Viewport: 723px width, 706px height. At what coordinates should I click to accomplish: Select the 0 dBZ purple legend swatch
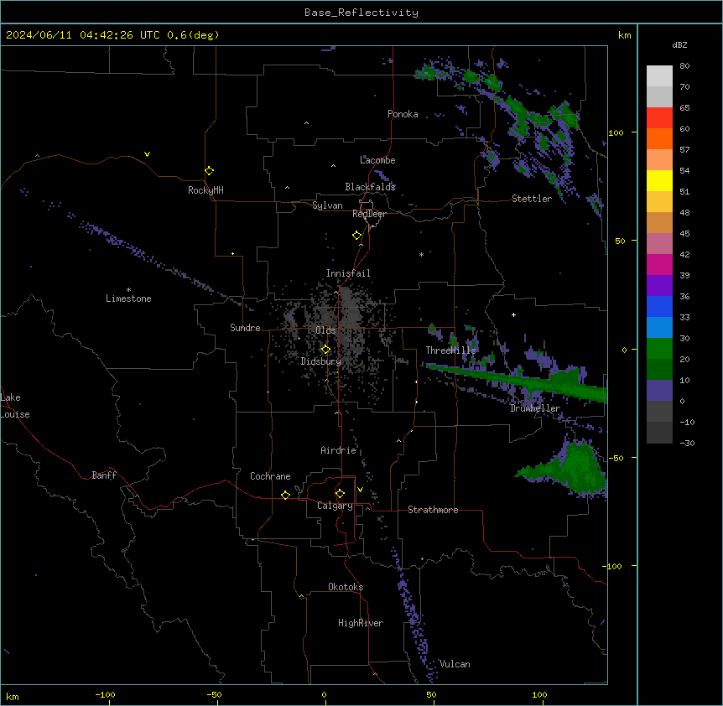(x=659, y=391)
